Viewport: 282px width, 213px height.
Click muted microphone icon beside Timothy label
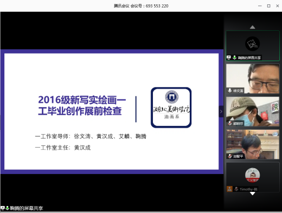pyautogui.click(x=236, y=189)
